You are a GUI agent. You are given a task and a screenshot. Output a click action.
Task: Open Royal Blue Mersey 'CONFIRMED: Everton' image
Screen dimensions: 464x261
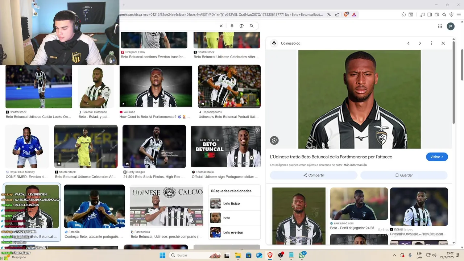[27, 146]
